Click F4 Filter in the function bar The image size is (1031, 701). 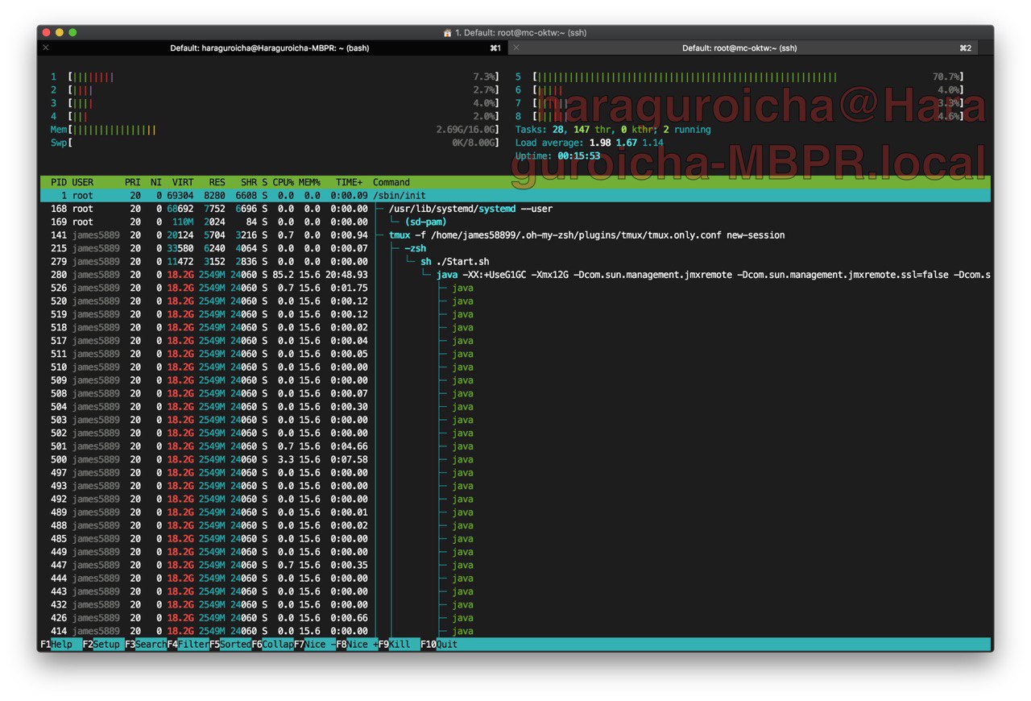(x=188, y=645)
